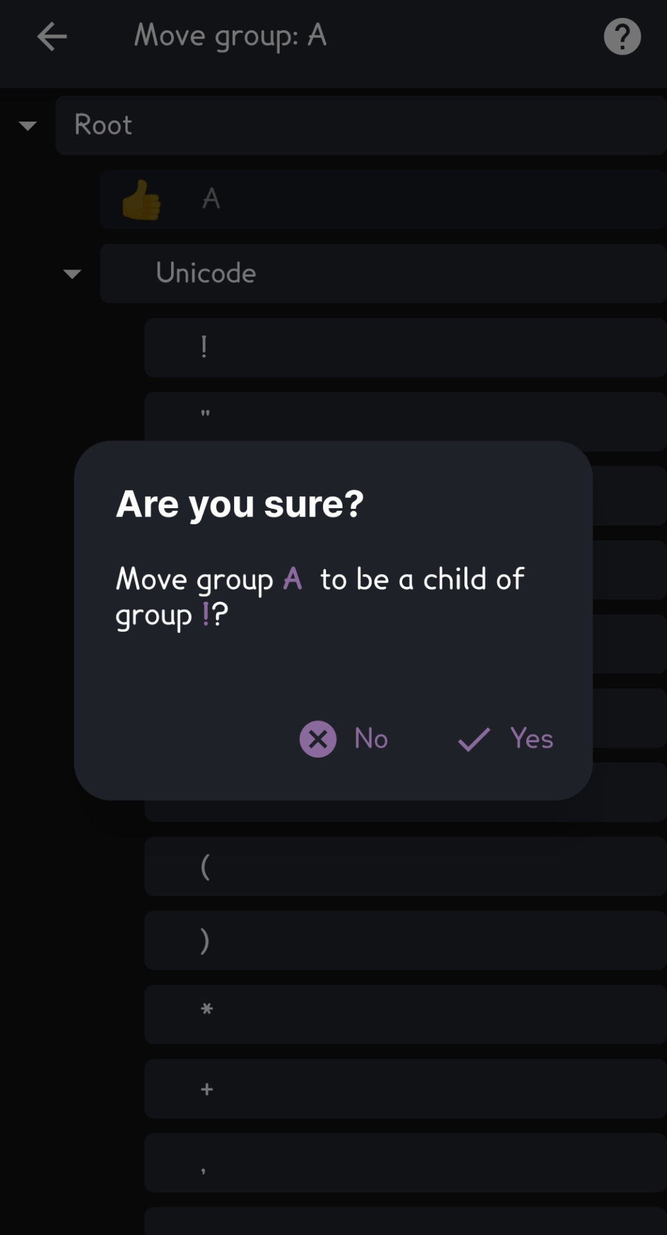667x1235 pixels.
Task: Choose the close parenthesis group
Action: (405, 940)
